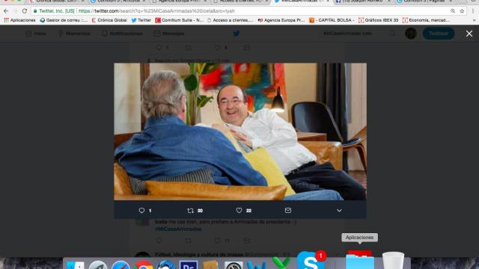Close the photo lightbox with the X
Viewport: 479px width, 269px height.
point(469,34)
